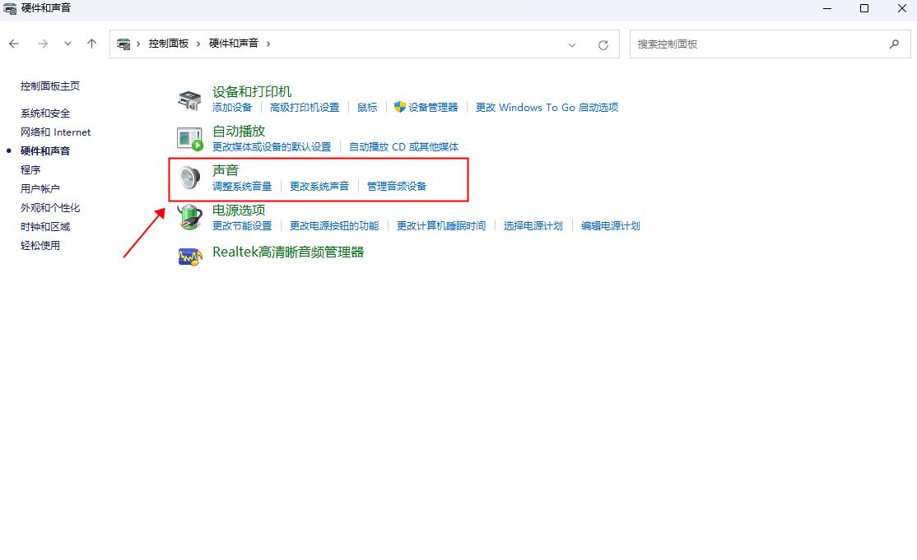Click the back navigation arrow
Viewport: 917px width, 560px height.
(x=13, y=44)
